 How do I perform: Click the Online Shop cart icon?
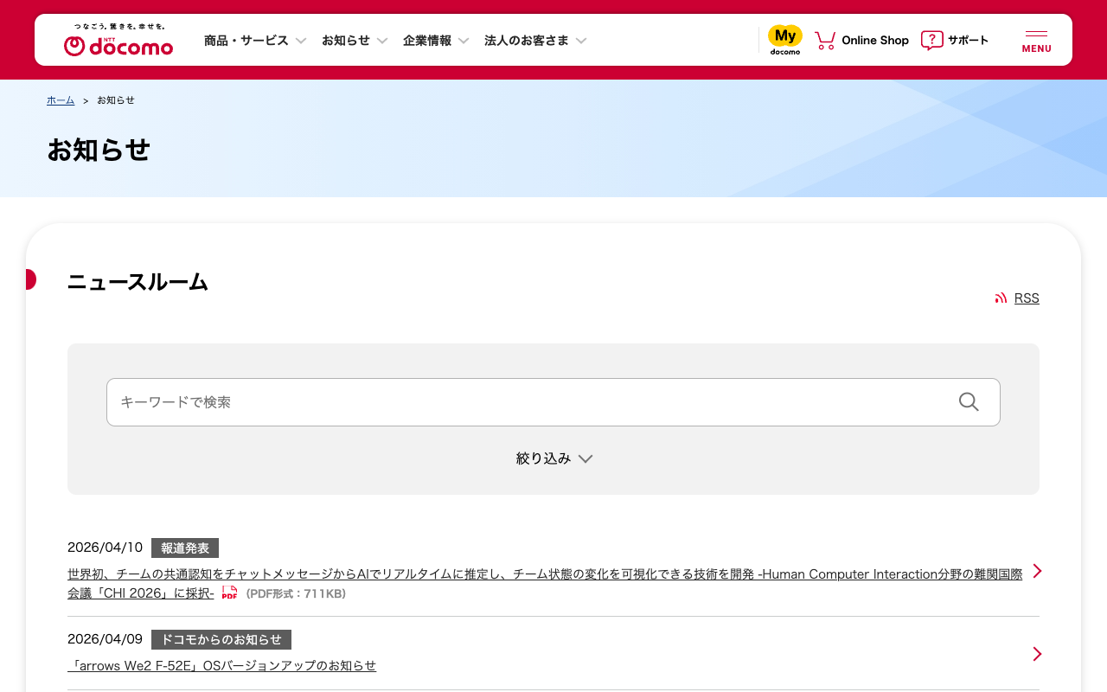tap(825, 41)
